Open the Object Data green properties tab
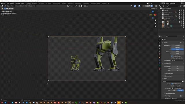Viewport: 185px width, 104px height. point(160,66)
